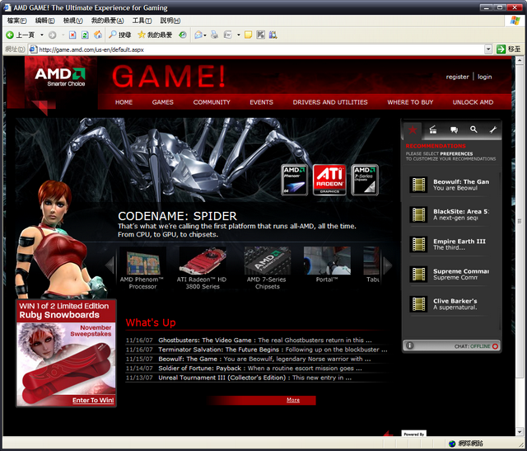Open the Back button history dropdown arrow

(42, 35)
